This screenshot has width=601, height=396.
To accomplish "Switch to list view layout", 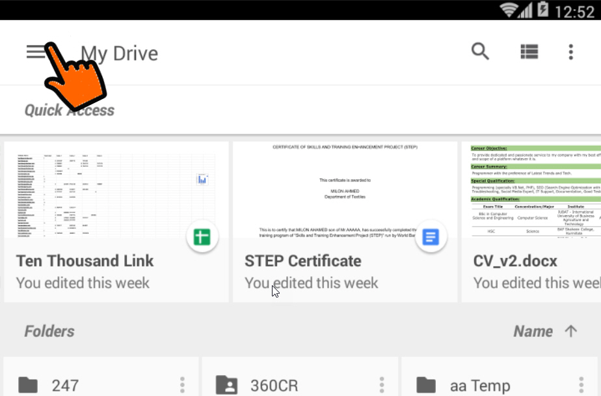I will coord(529,51).
